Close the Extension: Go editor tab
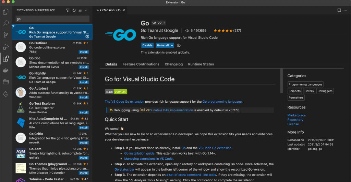 tap(124, 10)
